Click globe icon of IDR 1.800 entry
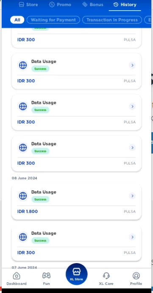Viewport: 153px width, 293px height. pyautogui.click(x=23, y=196)
